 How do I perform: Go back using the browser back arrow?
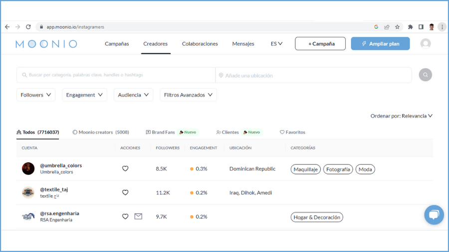point(7,27)
